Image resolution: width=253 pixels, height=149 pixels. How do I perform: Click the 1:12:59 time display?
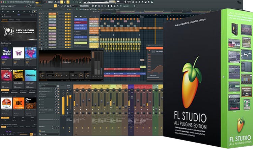click(77, 2)
